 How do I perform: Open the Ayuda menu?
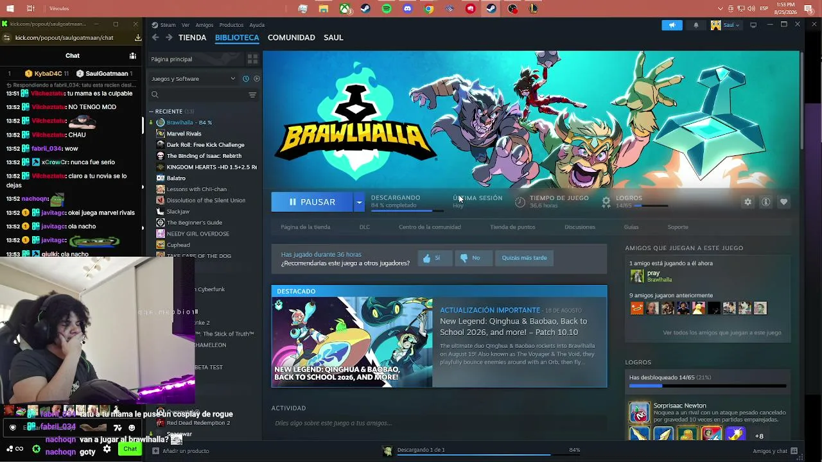[257, 25]
